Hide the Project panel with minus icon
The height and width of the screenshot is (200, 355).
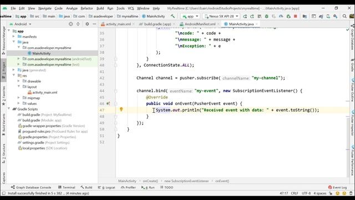click(94, 24)
